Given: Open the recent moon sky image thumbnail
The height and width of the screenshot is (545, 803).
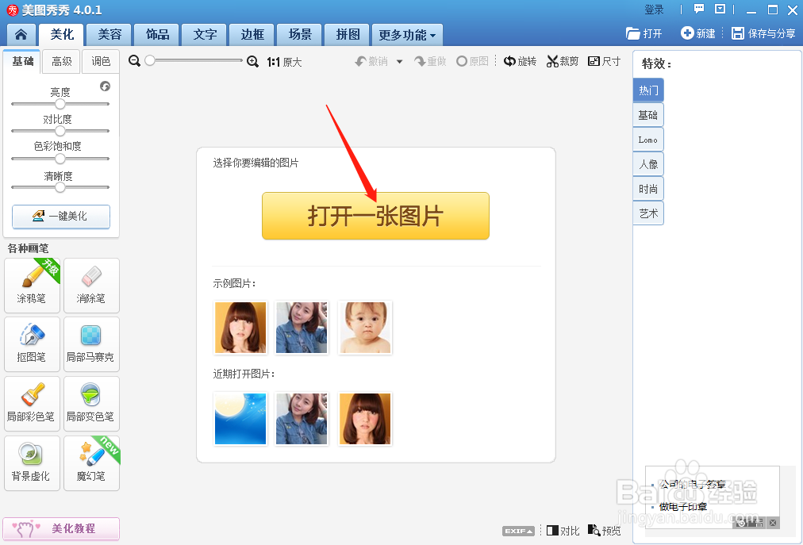Looking at the screenshot, I should pos(240,419).
